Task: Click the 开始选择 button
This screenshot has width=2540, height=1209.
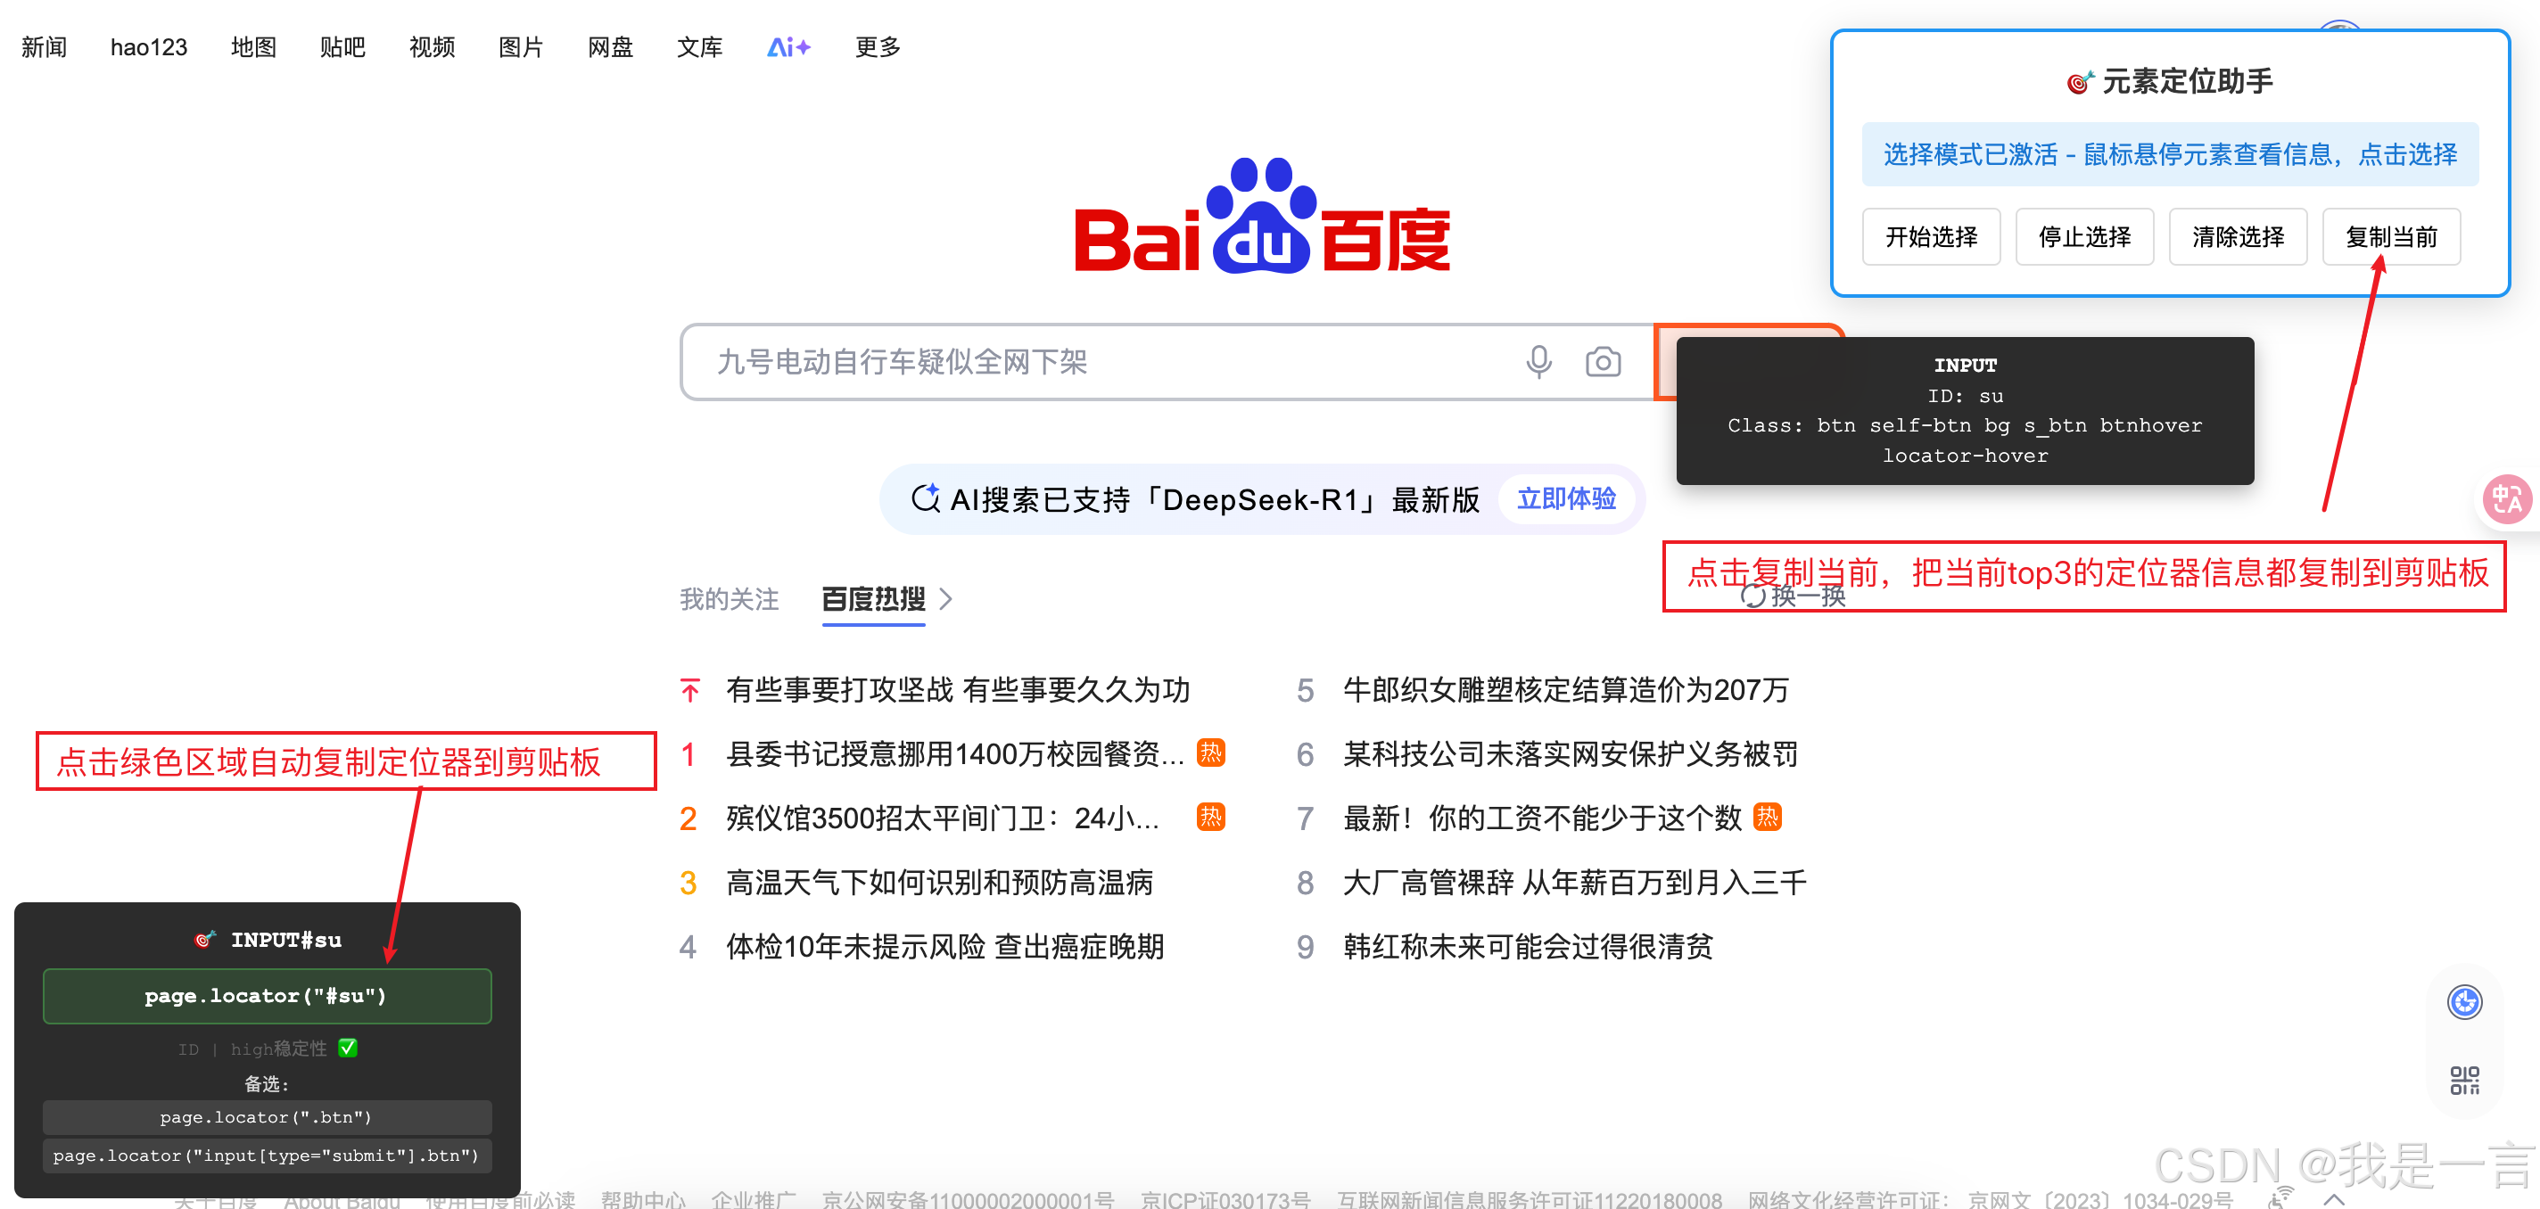Action: click(1931, 236)
